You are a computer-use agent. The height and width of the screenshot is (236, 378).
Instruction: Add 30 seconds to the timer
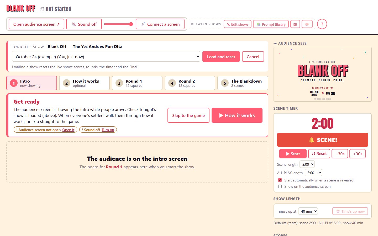click(358, 154)
